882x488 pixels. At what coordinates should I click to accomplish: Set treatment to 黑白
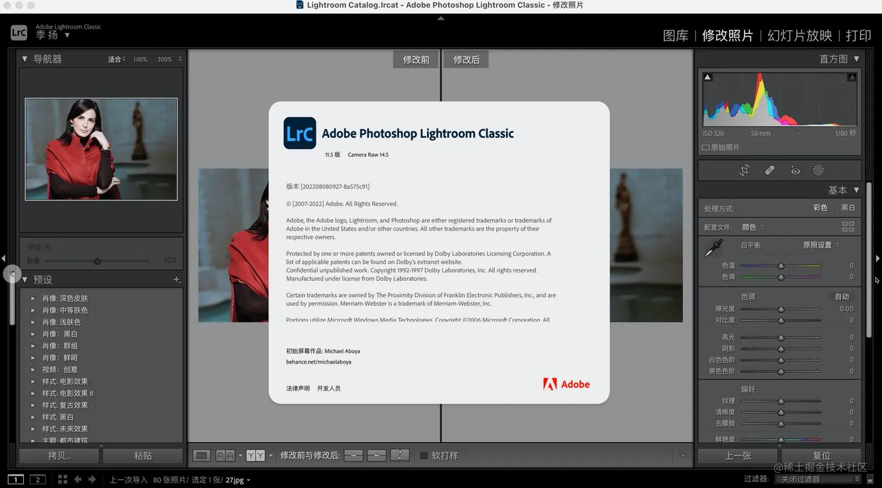[848, 208]
